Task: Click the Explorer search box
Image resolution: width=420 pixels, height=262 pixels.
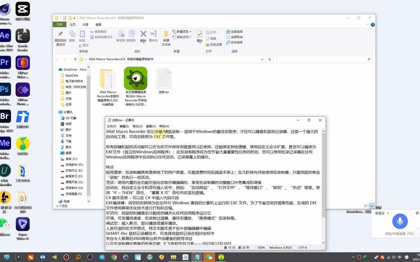Action: pyautogui.click(x=324, y=59)
